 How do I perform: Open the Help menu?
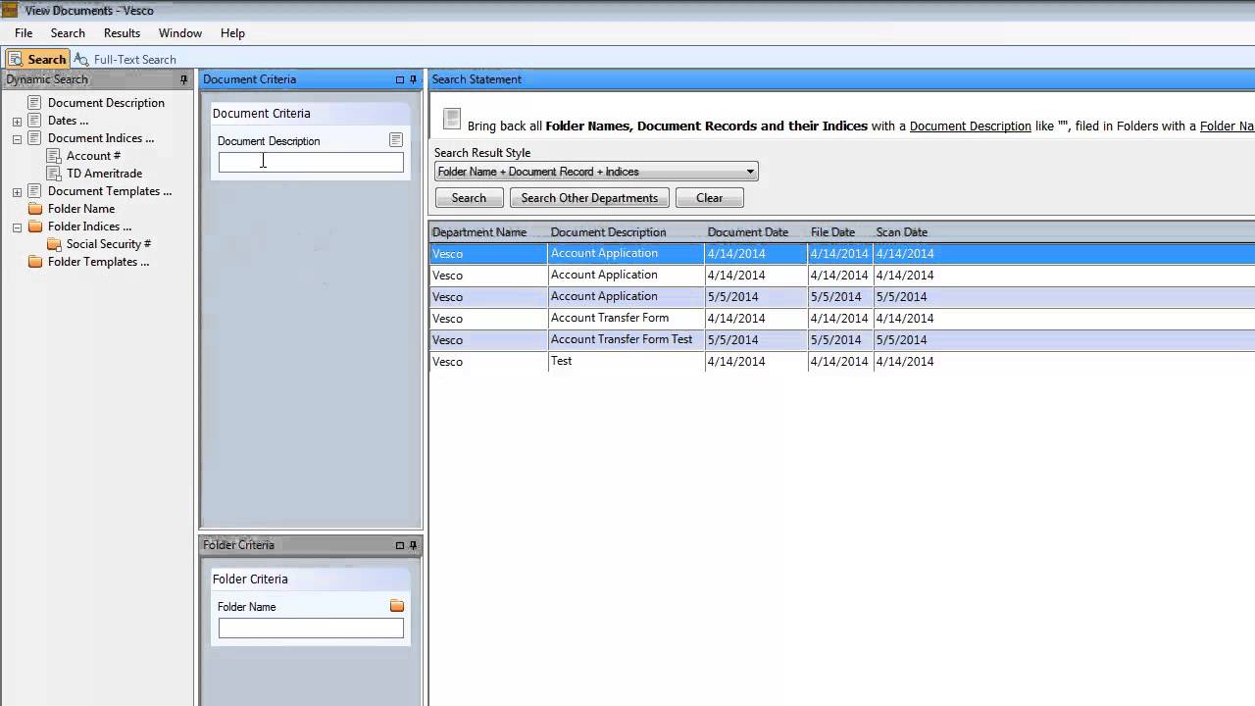232,33
